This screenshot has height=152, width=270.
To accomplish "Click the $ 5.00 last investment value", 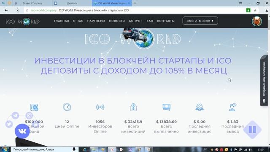I will (200, 122).
